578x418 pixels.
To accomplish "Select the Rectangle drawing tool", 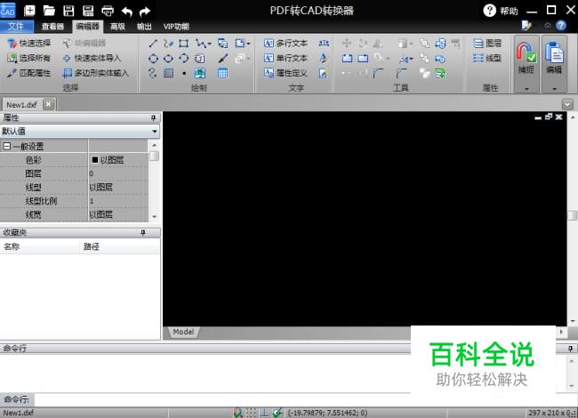I will (183, 44).
